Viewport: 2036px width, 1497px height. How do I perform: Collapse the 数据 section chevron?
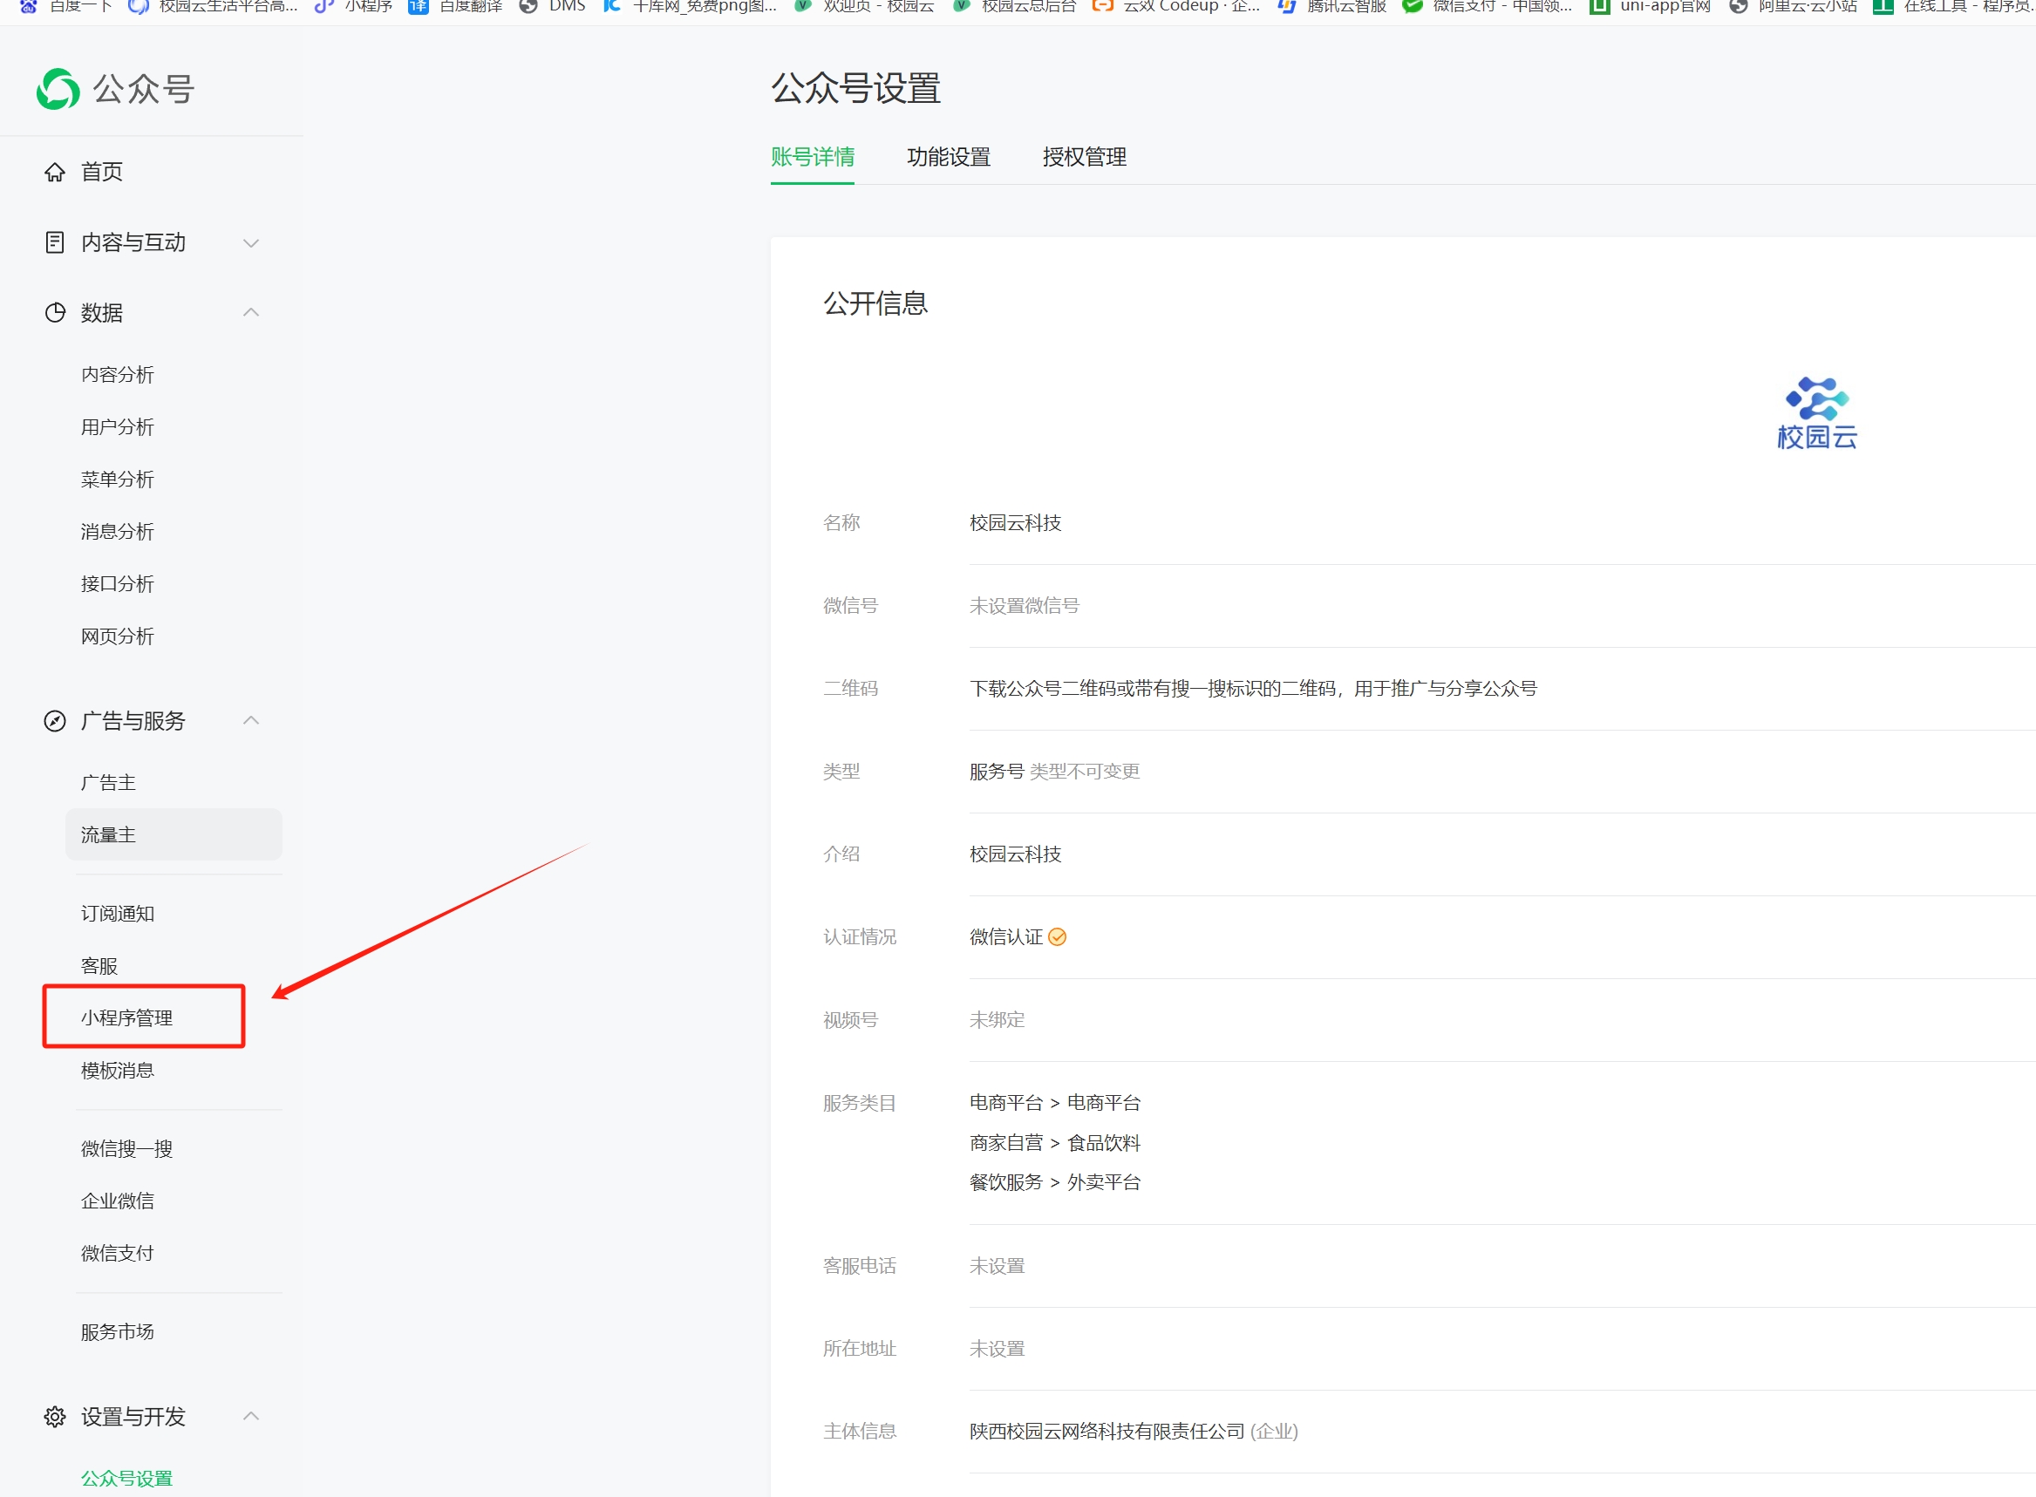coord(251,313)
